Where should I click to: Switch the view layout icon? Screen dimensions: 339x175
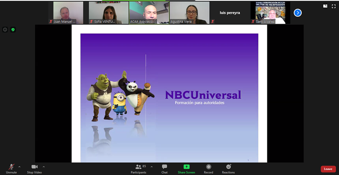325,6
